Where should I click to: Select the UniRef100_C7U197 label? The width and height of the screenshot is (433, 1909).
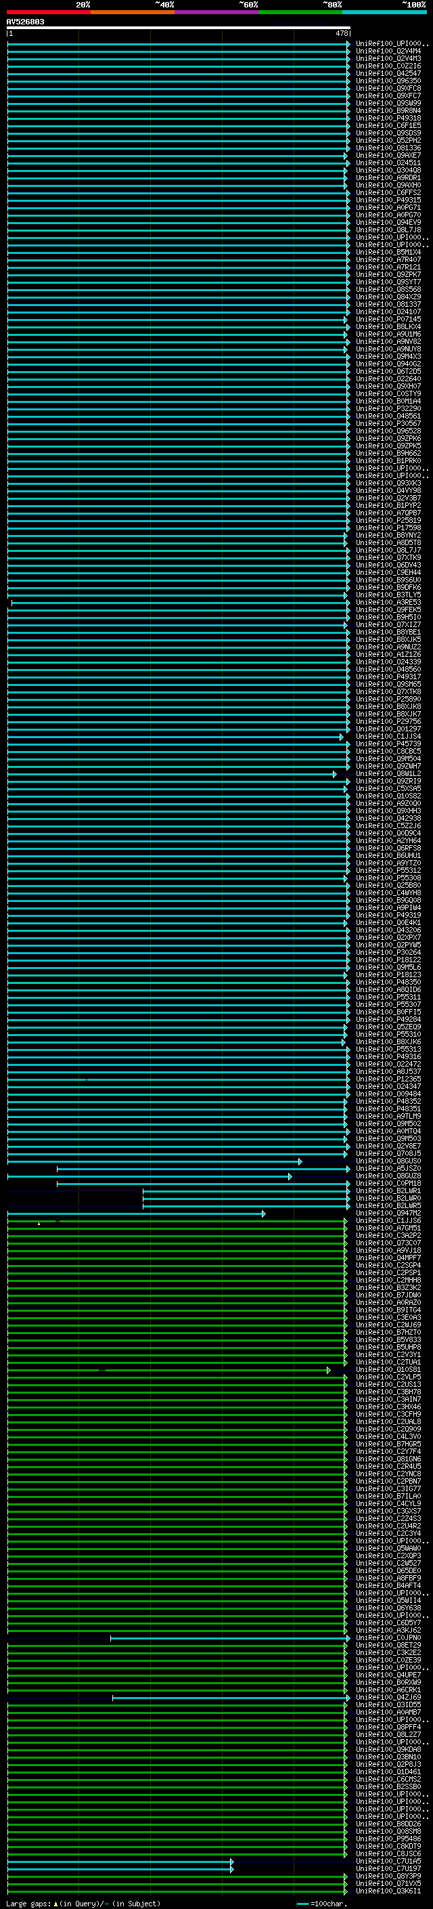click(388, 1868)
